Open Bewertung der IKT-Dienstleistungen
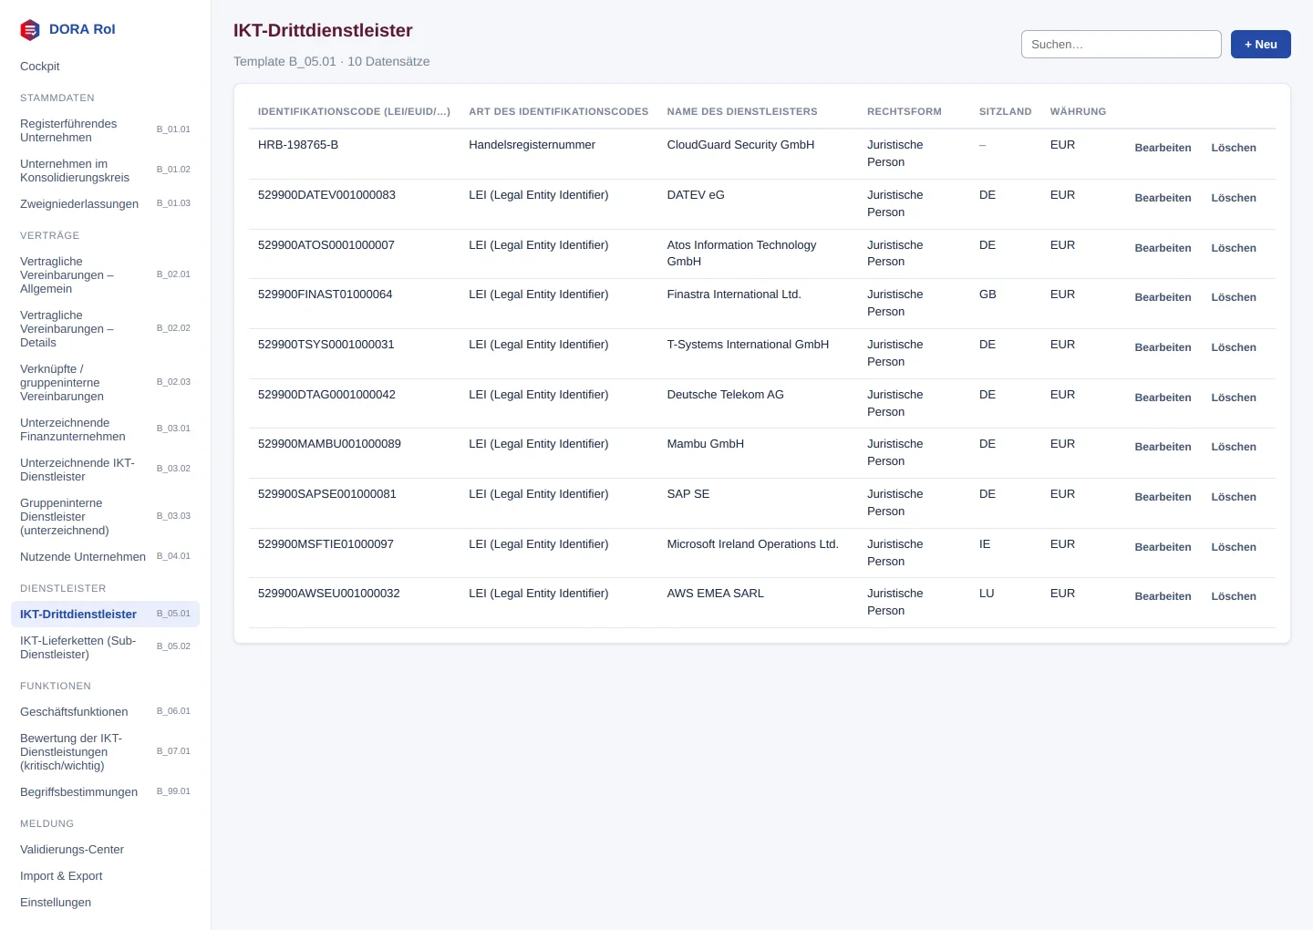The width and height of the screenshot is (1313, 930). click(x=105, y=752)
